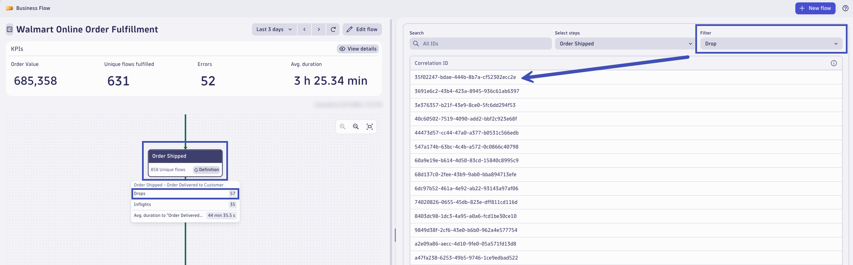Click the Avg. duration 3 h 25.34 min KPI

(x=331, y=81)
